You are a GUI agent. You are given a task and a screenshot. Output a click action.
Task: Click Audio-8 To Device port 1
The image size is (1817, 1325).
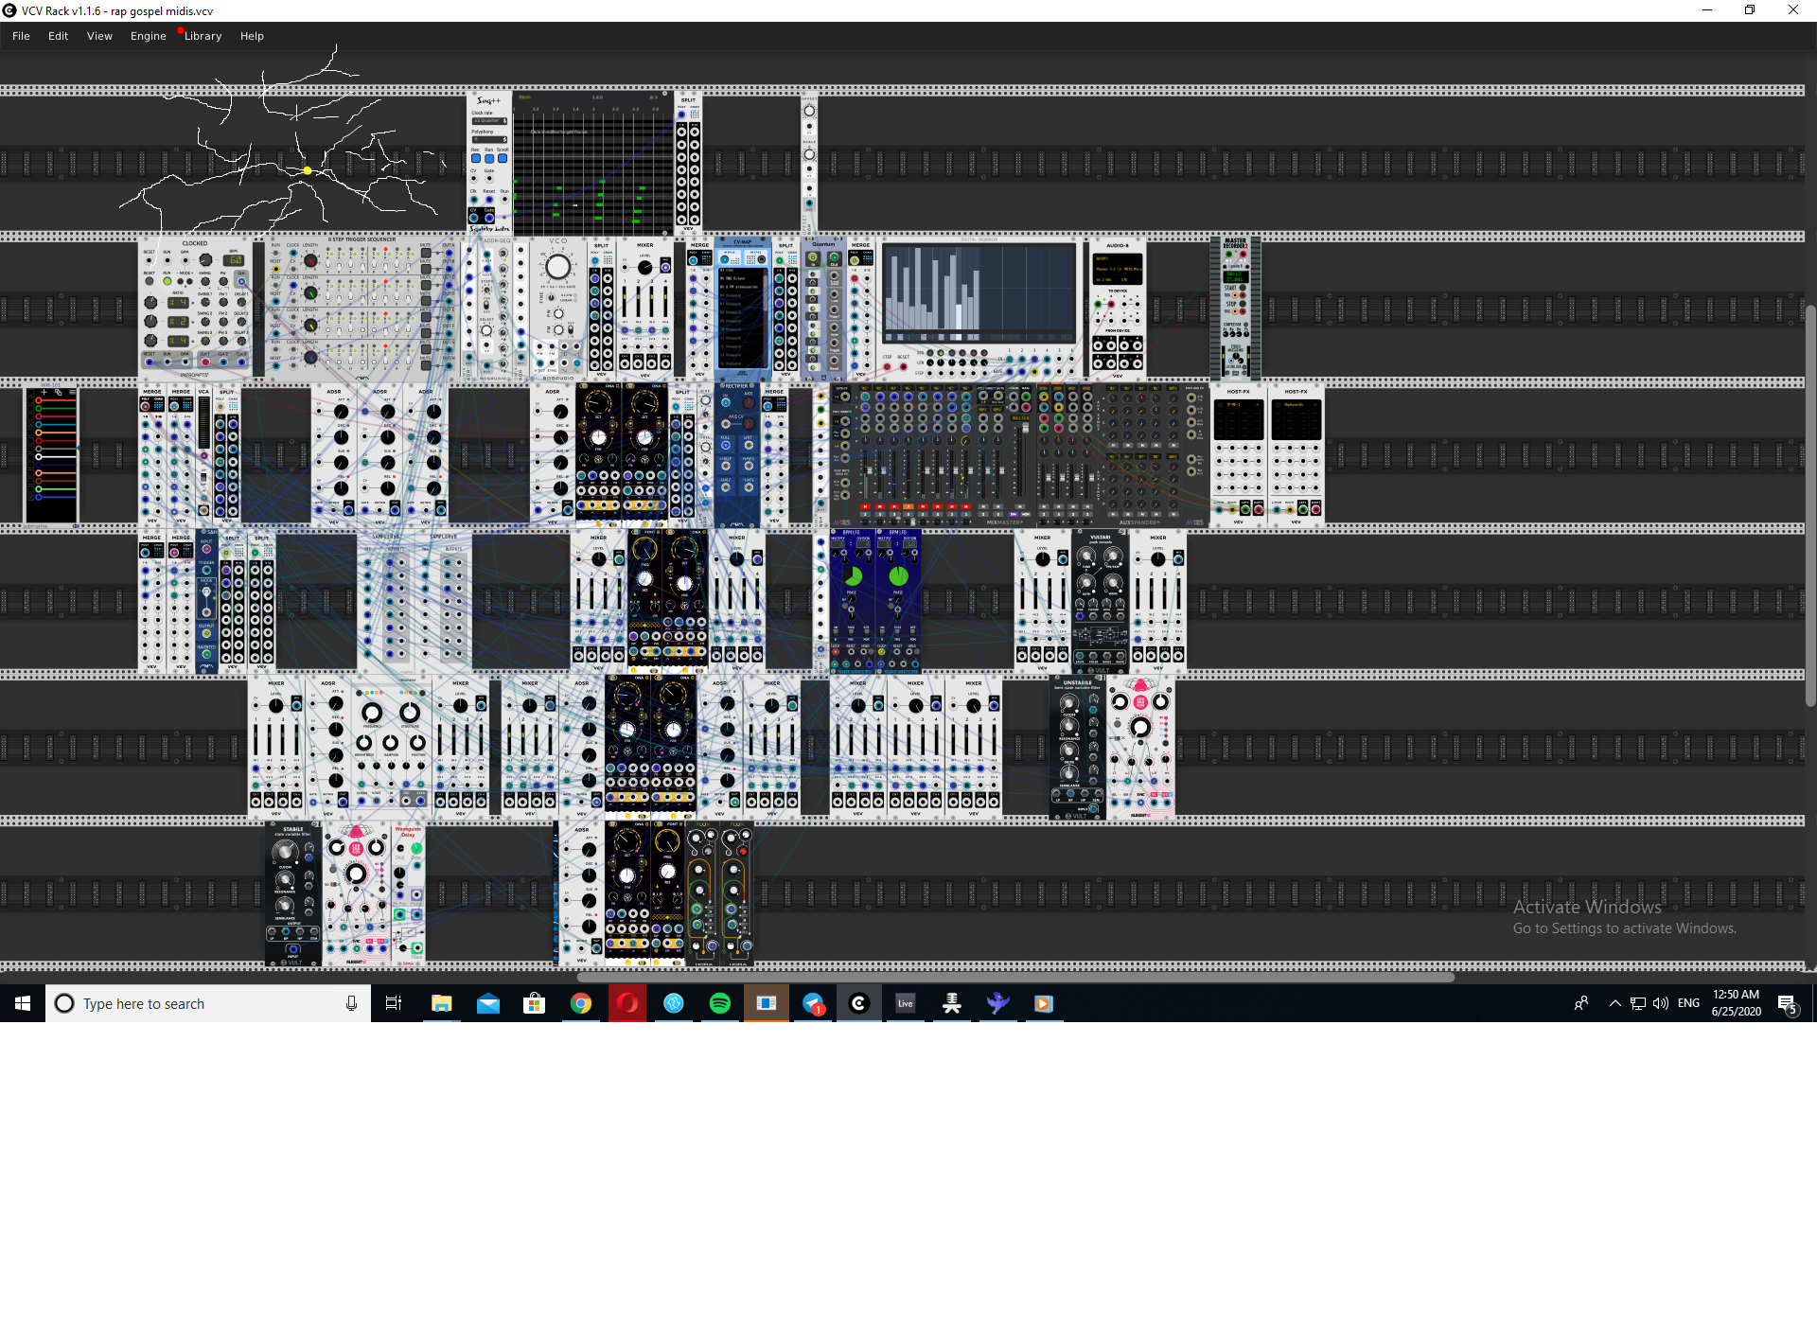[x=1098, y=305]
